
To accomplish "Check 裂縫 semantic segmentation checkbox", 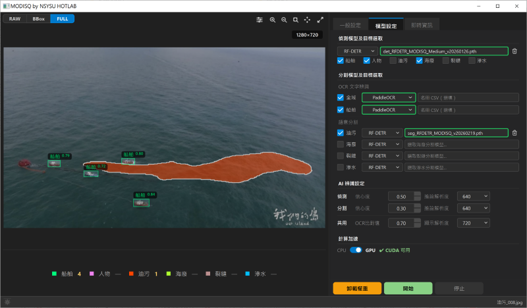I will (341, 156).
